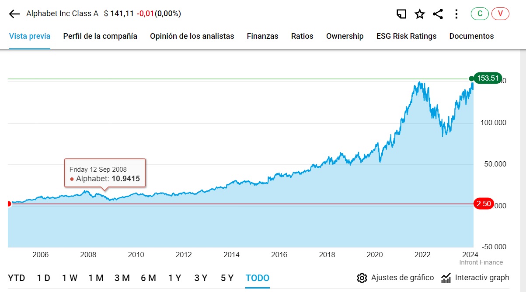Image resolution: width=526 pixels, height=292 pixels.
Task: Switch to Perfil de la compañía tab
Action: [x=100, y=36]
